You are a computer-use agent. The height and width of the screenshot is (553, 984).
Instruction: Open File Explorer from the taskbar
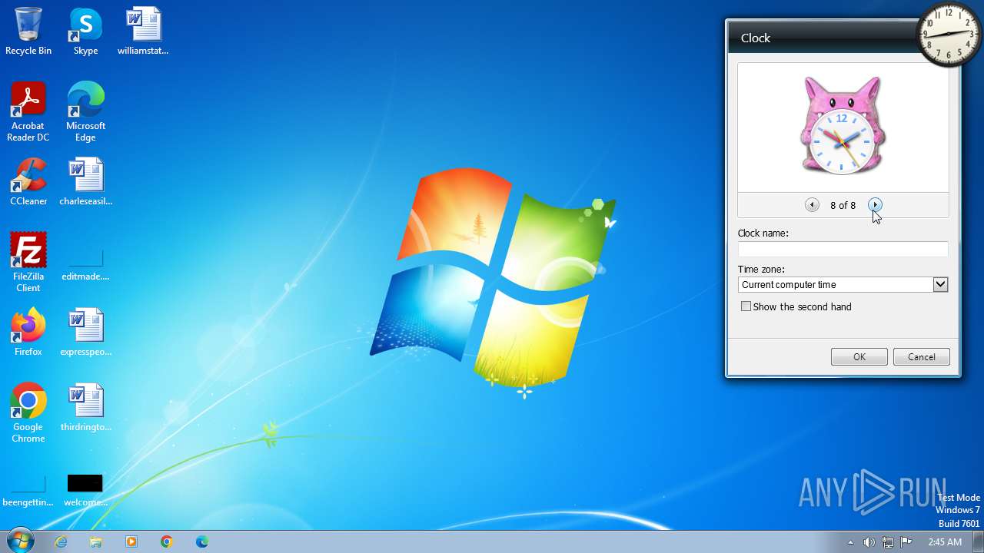point(96,541)
